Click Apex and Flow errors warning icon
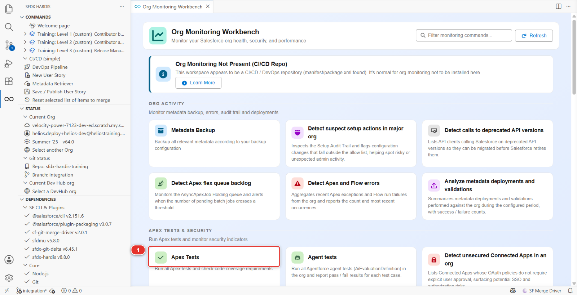The width and height of the screenshot is (577, 295). click(298, 183)
